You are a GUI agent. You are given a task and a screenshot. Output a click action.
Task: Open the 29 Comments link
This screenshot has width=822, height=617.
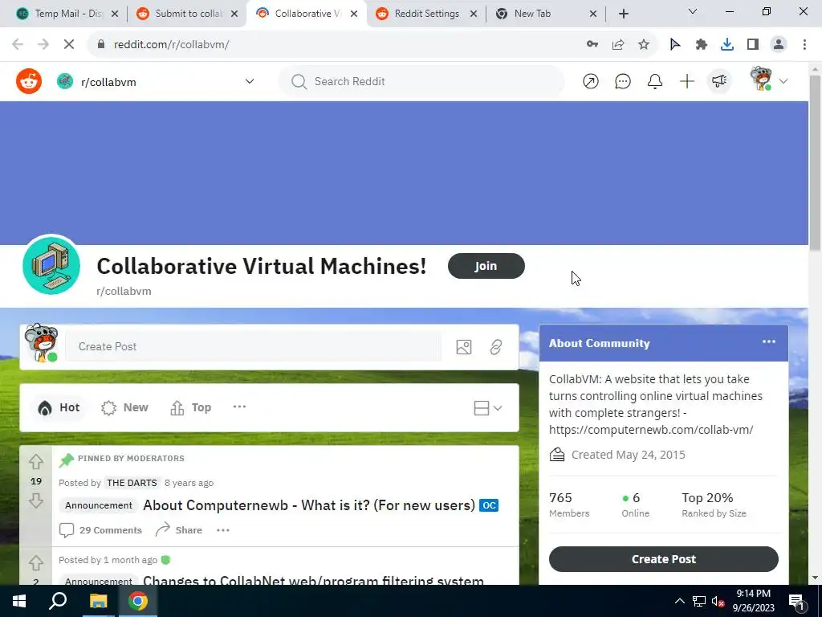100,530
